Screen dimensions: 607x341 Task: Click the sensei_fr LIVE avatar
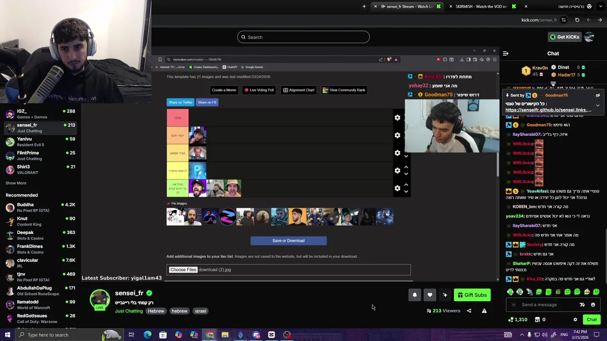(x=100, y=300)
